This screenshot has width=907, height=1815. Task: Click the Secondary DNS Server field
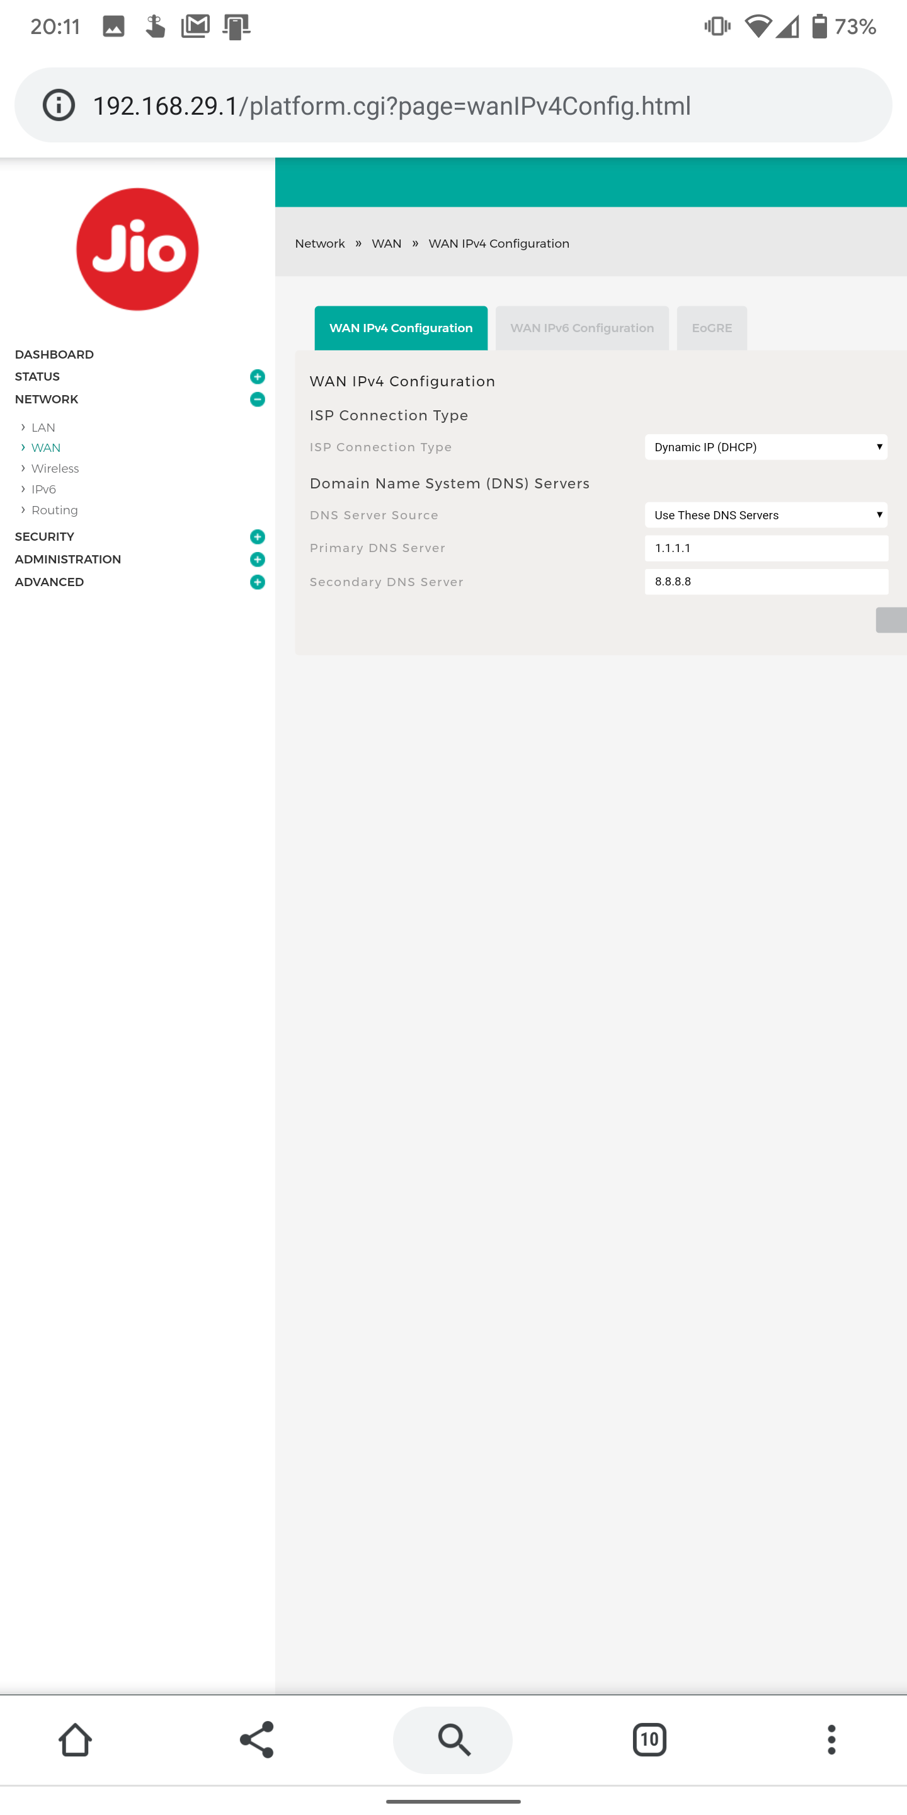click(765, 582)
